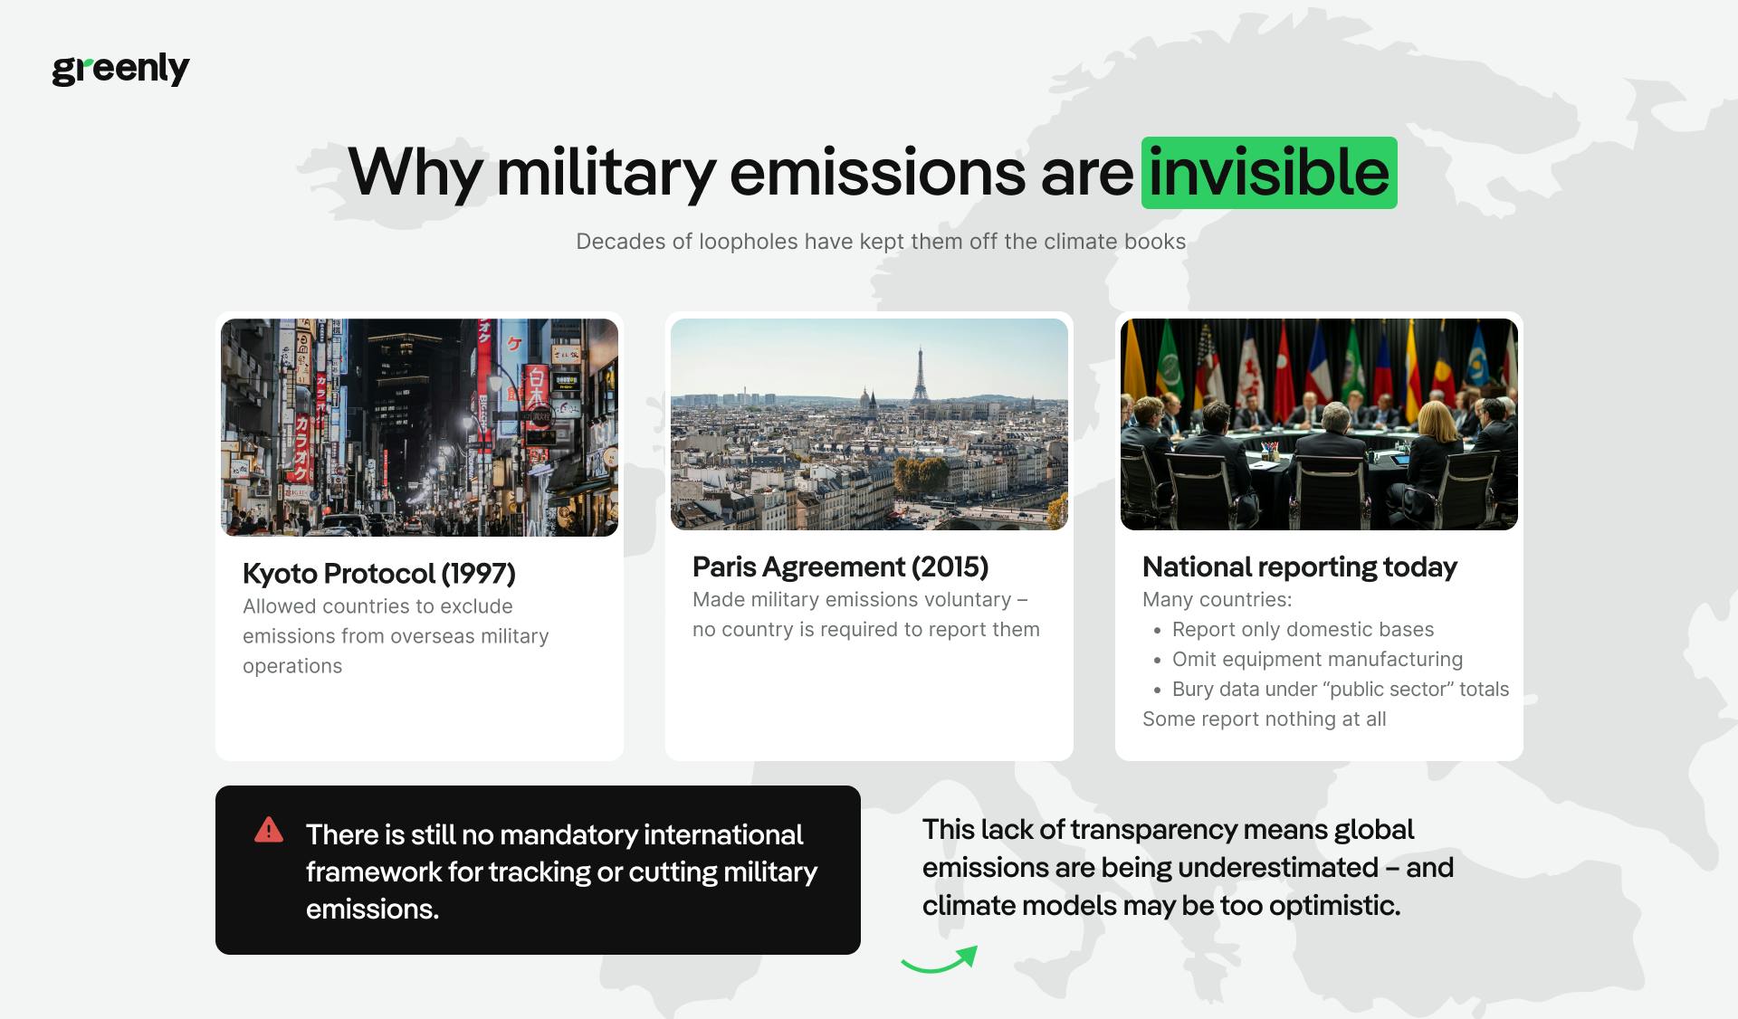Open the Paris Eiffel Tower photo
The image size is (1738, 1019).
[869, 424]
